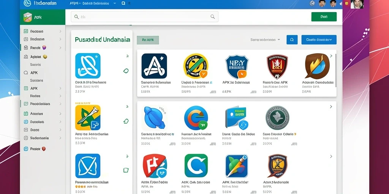Open the yellow-green hammer app in featured panel
389x194 pixels.
point(88,117)
